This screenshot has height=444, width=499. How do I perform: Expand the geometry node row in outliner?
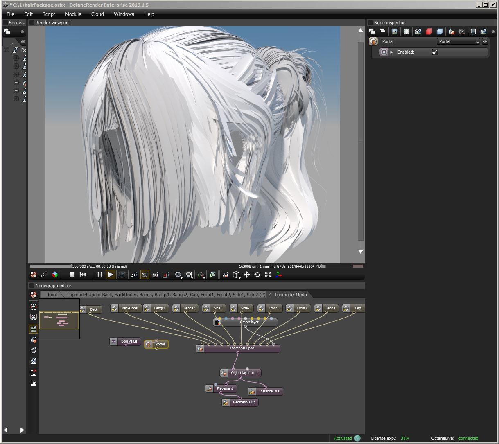[16, 83]
